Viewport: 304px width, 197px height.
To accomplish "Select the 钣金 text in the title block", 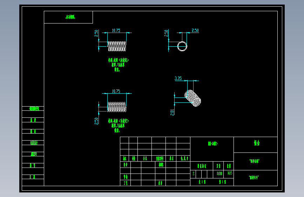I will coord(257,143).
